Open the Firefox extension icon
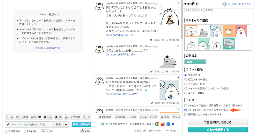 click(x=163, y=124)
